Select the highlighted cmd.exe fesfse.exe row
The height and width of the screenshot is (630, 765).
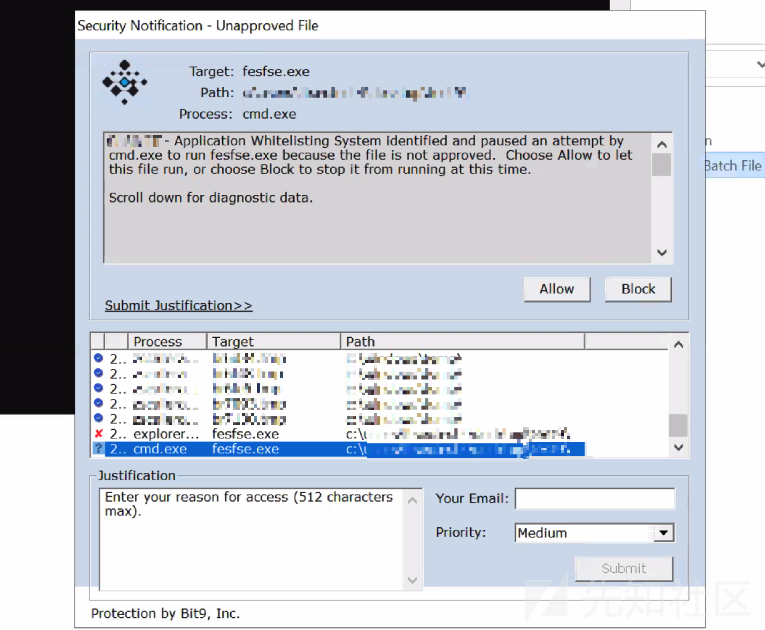pyautogui.click(x=338, y=449)
